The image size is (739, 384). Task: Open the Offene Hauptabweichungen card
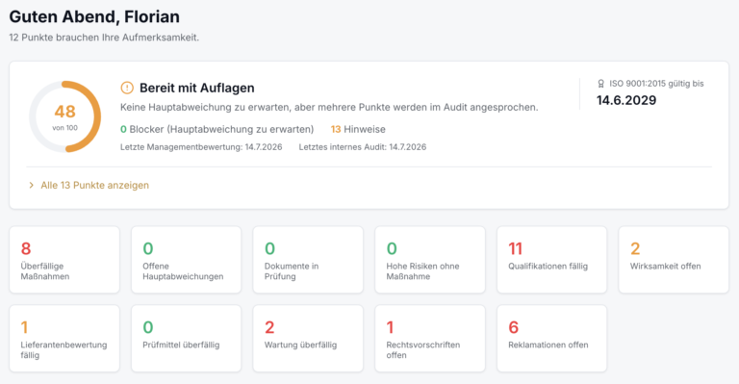(186, 260)
